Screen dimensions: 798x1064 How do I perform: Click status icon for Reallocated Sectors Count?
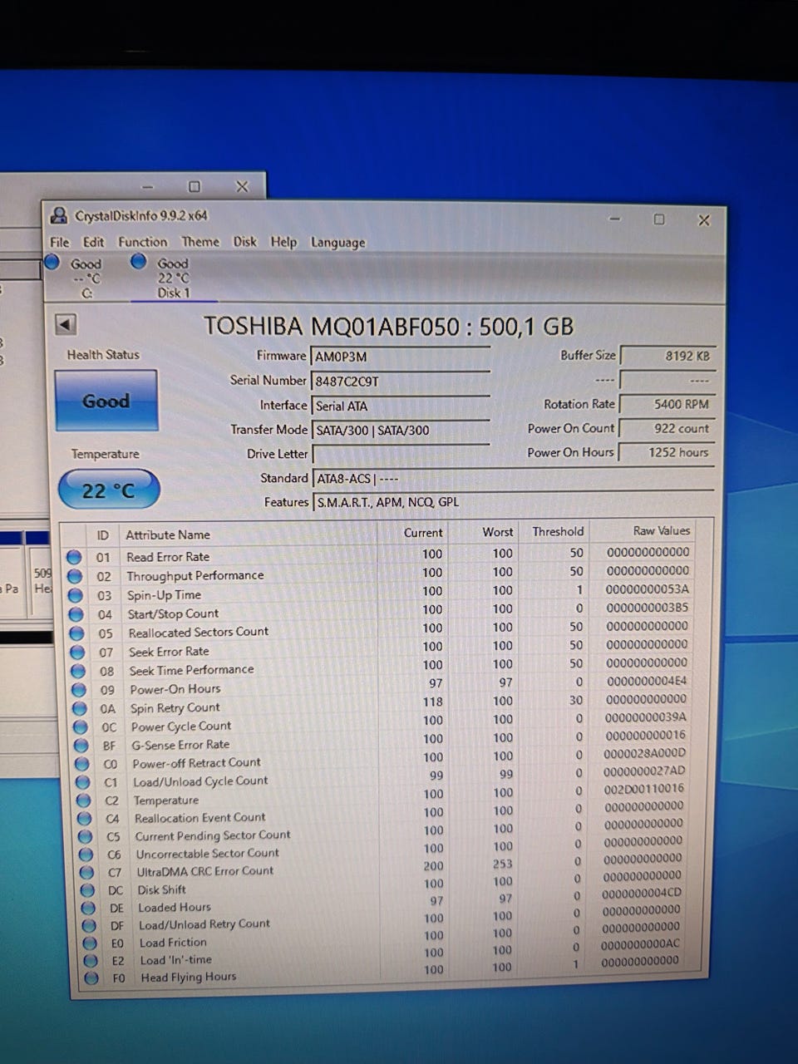(x=77, y=633)
